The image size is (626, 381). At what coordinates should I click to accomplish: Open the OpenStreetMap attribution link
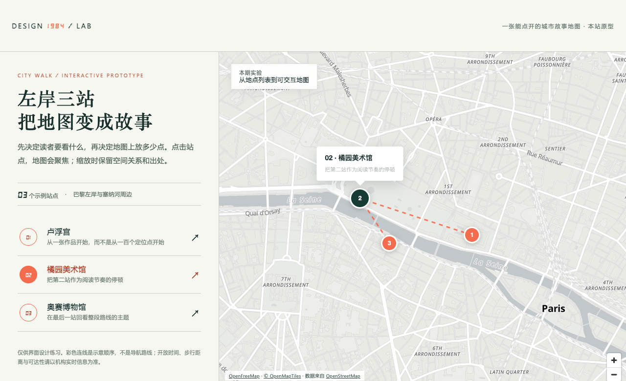click(x=343, y=376)
